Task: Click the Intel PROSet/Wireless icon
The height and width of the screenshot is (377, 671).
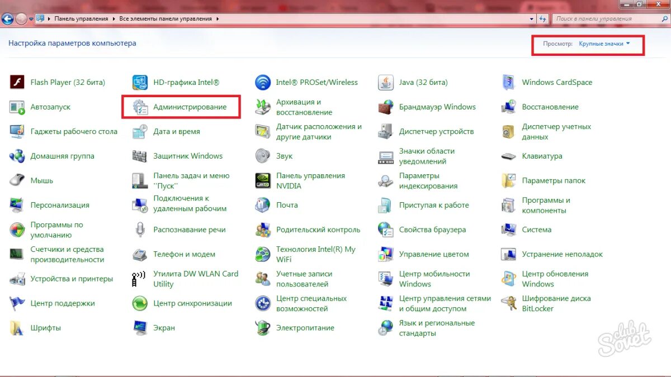Action: tap(263, 82)
